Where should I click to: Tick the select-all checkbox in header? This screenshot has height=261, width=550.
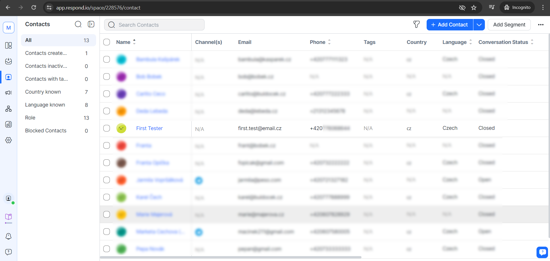click(107, 42)
